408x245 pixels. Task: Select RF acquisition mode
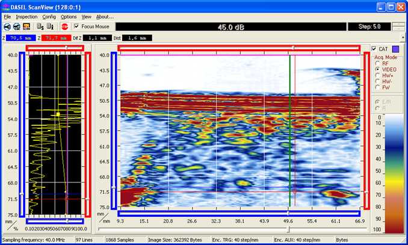click(x=377, y=62)
